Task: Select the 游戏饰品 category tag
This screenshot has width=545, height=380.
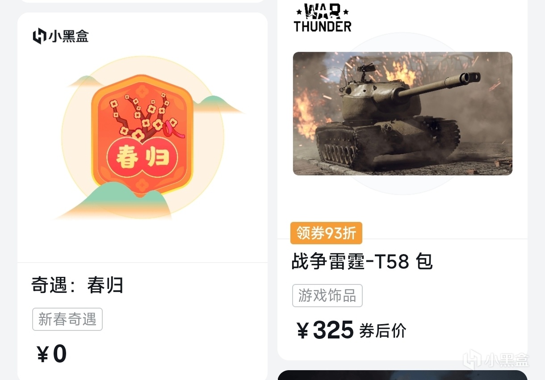Action: pyautogui.click(x=327, y=296)
